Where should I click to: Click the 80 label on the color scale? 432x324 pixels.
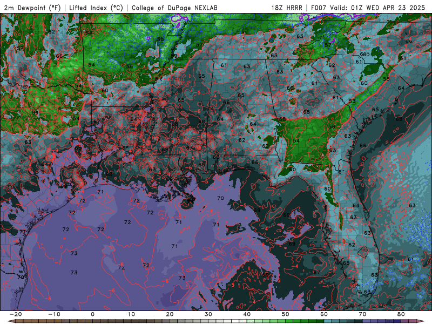pos(401,314)
